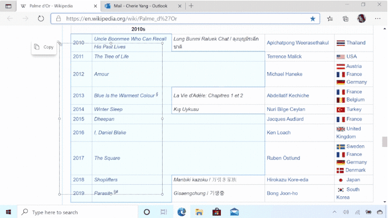The width and height of the screenshot is (389, 218).
Task: Click the browser forward arrow
Action: pyautogui.click(x=25, y=18)
